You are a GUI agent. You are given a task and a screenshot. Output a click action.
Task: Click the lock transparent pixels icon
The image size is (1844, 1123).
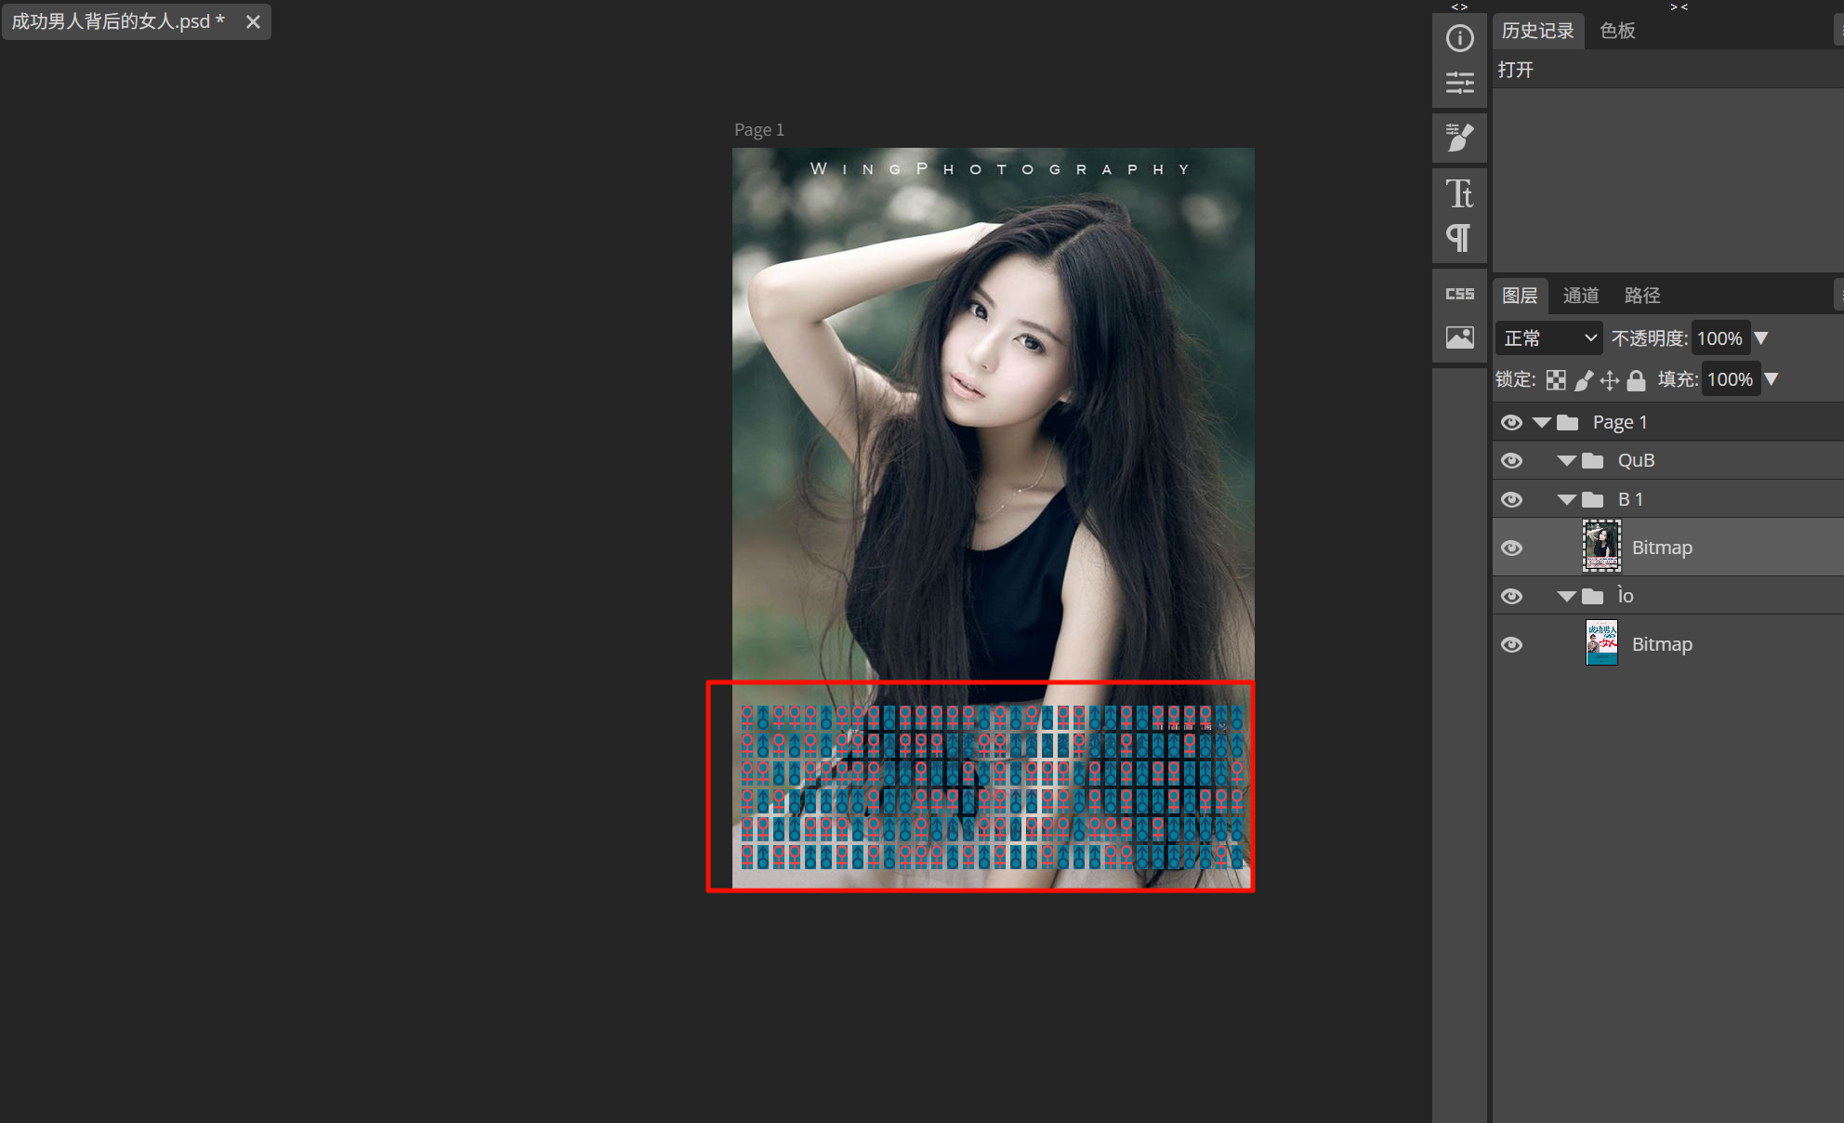point(1556,379)
